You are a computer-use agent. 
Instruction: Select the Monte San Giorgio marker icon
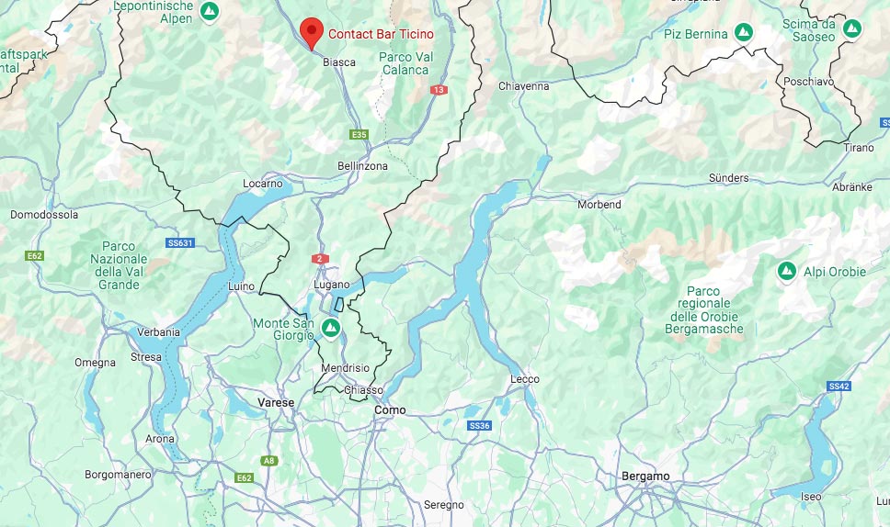tap(330, 327)
